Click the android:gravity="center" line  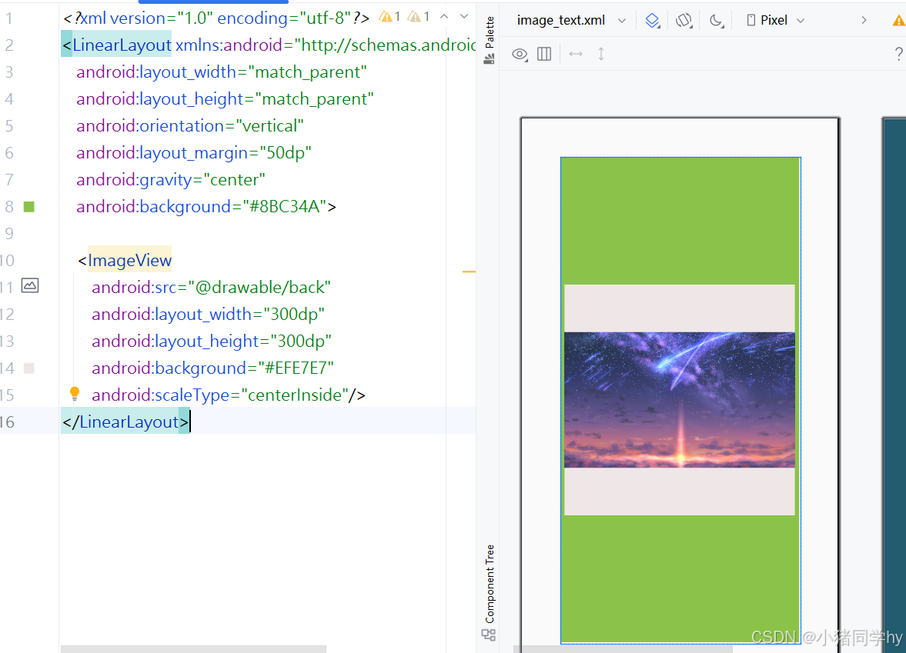click(x=170, y=179)
